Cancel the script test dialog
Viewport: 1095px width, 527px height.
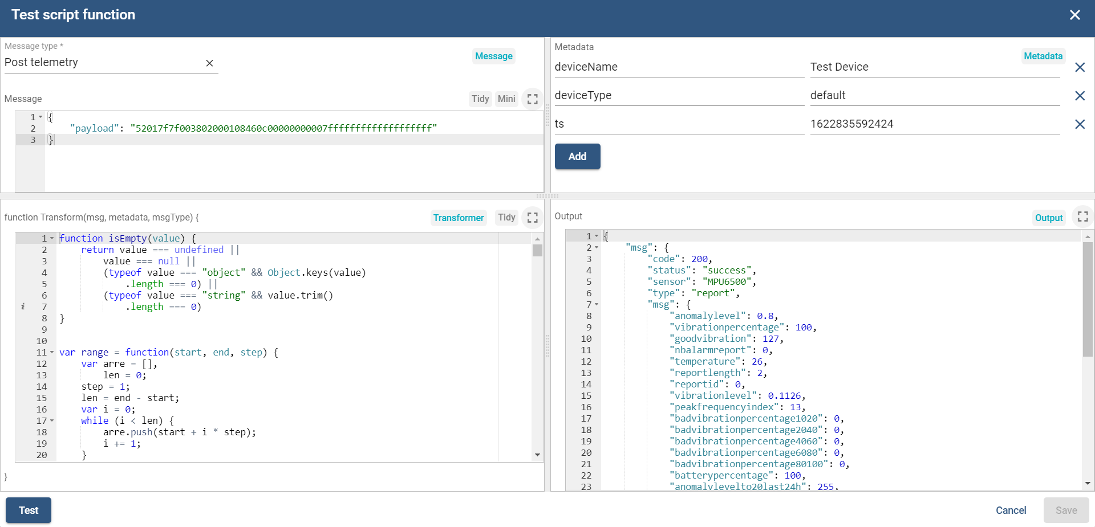(1011, 510)
